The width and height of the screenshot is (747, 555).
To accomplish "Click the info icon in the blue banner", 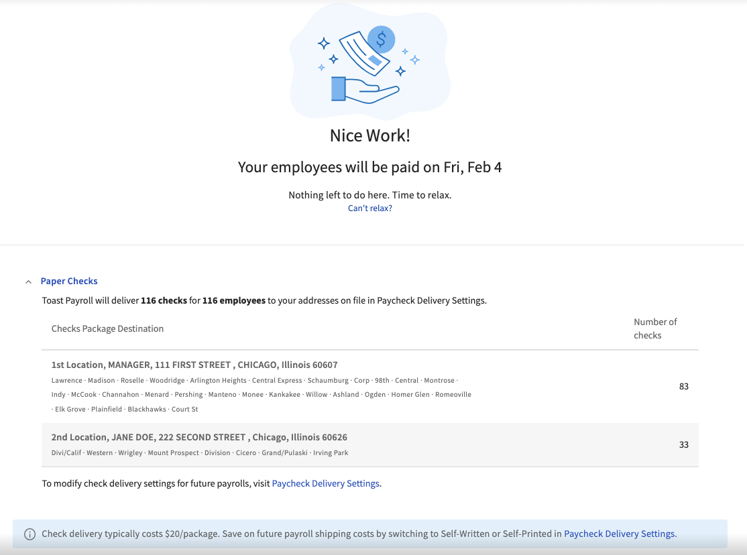I will point(29,534).
